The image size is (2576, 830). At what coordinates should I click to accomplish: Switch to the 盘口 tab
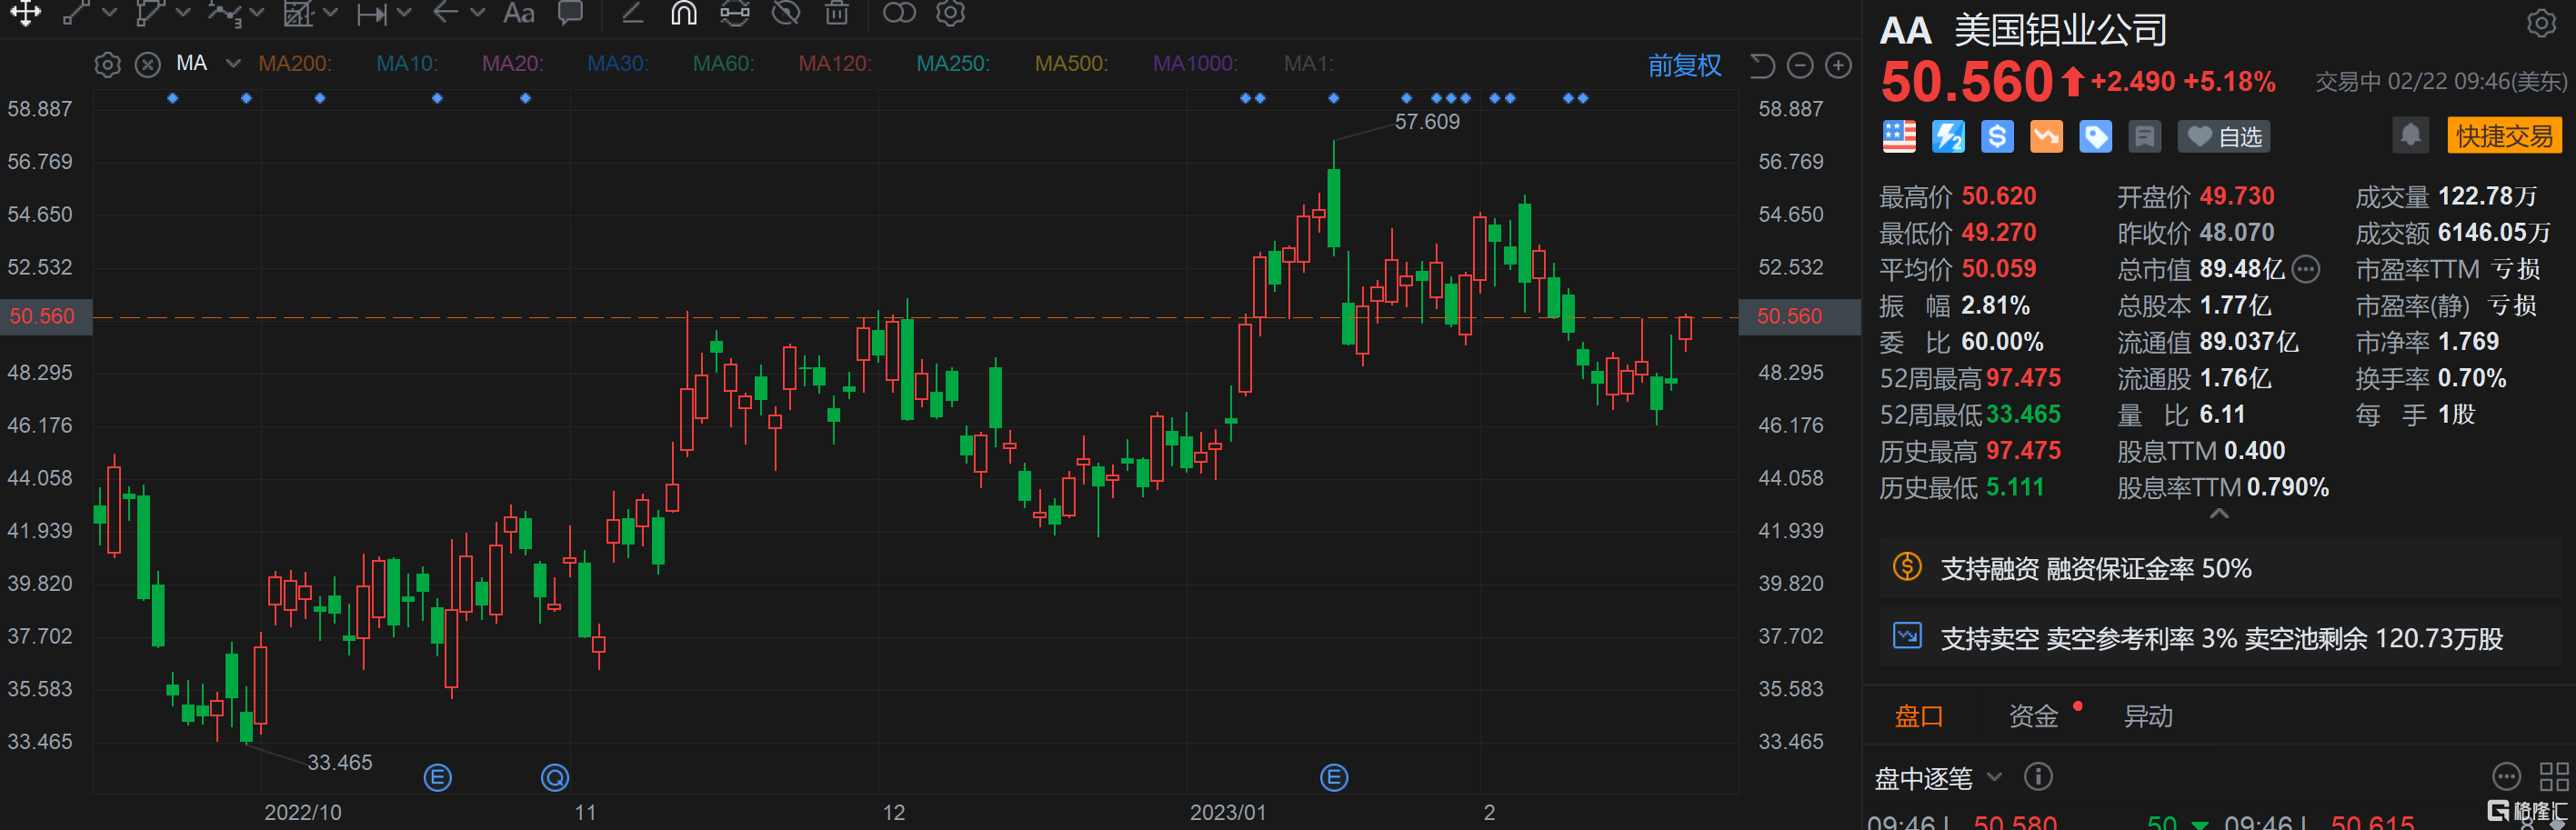click(x=1918, y=716)
